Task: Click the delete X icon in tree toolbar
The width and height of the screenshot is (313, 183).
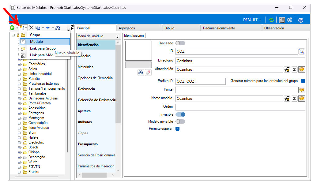Action: click(31, 28)
